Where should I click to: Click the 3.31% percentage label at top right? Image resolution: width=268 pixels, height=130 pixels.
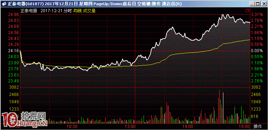[x=257, y=15]
